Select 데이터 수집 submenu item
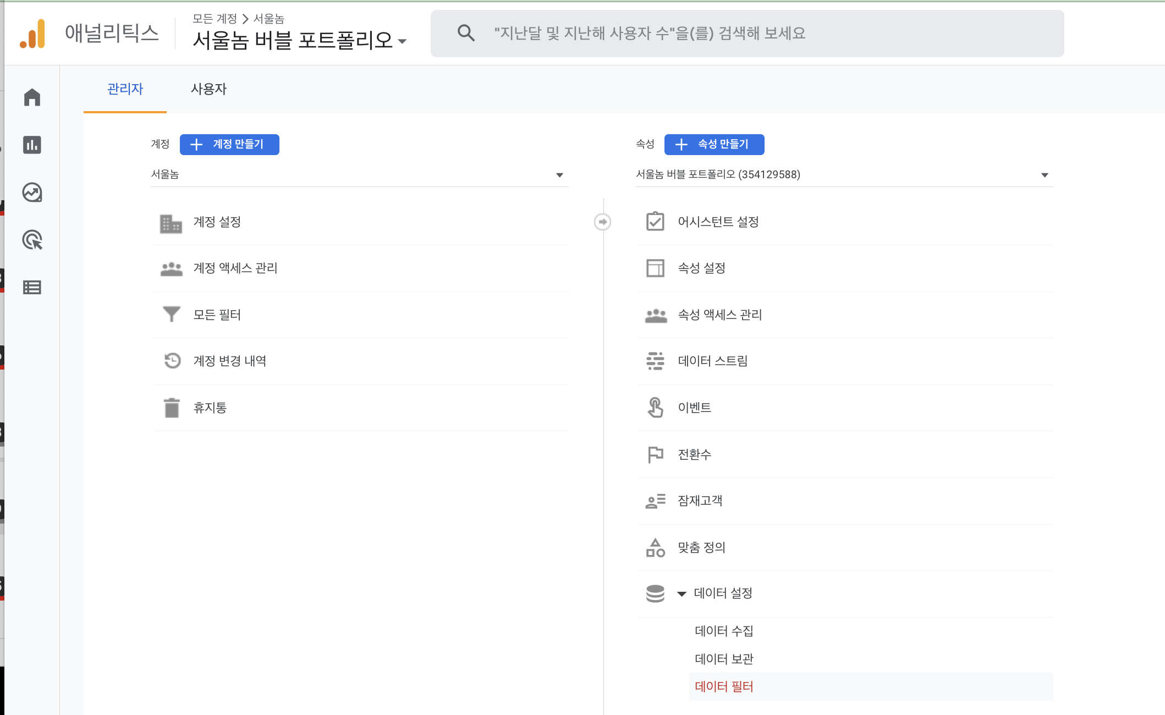1165x715 pixels. (x=724, y=631)
